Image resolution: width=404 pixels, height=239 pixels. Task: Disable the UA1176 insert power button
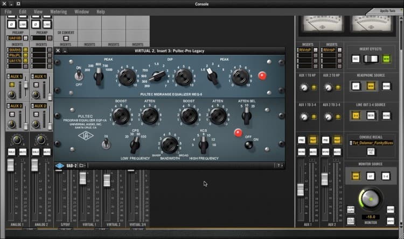(25, 61)
